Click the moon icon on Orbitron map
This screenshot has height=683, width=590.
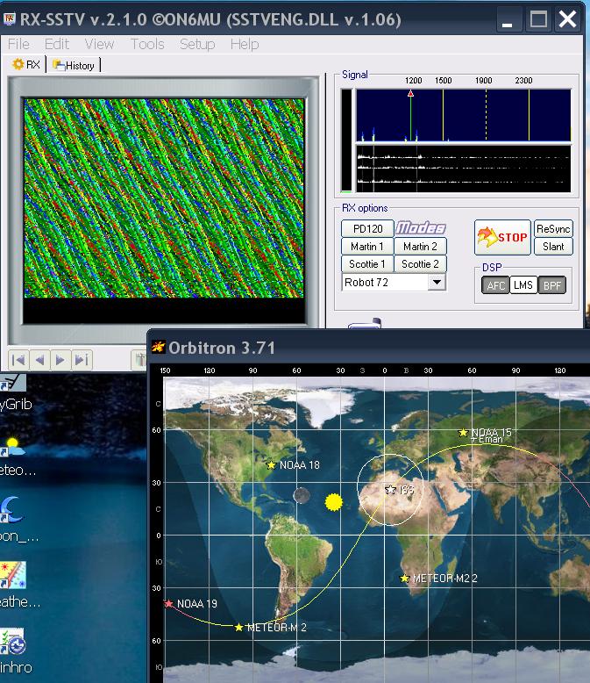(x=302, y=495)
